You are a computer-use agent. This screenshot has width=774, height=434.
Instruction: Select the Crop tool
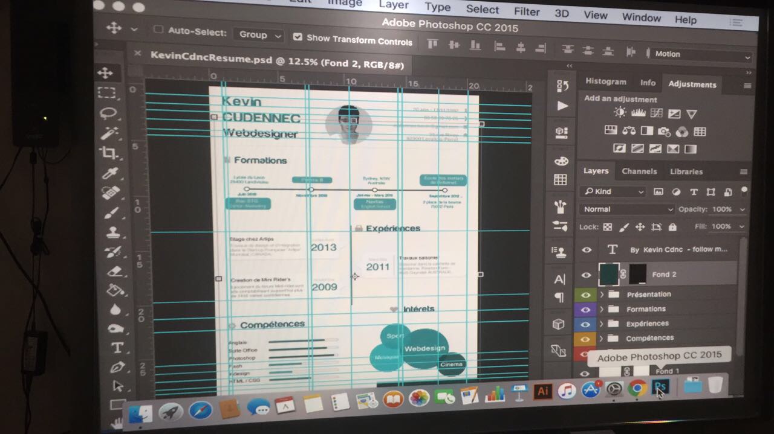(109, 153)
